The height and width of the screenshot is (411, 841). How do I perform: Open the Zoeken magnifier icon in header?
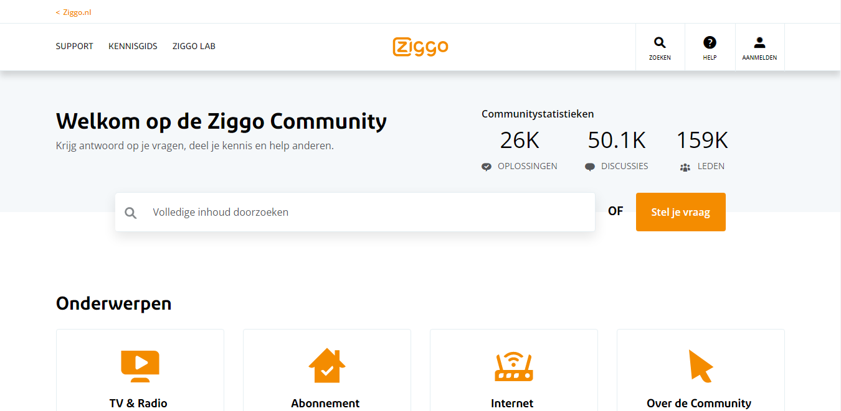point(660,43)
